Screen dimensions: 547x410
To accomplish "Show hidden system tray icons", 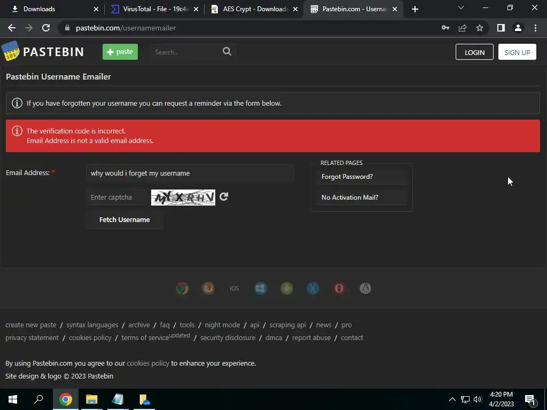I will click(x=452, y=399).
